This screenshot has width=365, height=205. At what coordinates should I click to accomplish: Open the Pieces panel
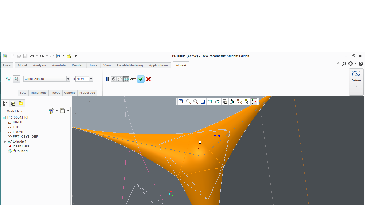coord(56,93)
